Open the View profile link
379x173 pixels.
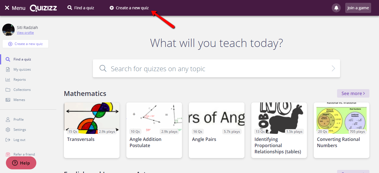(x=25, y=32)
